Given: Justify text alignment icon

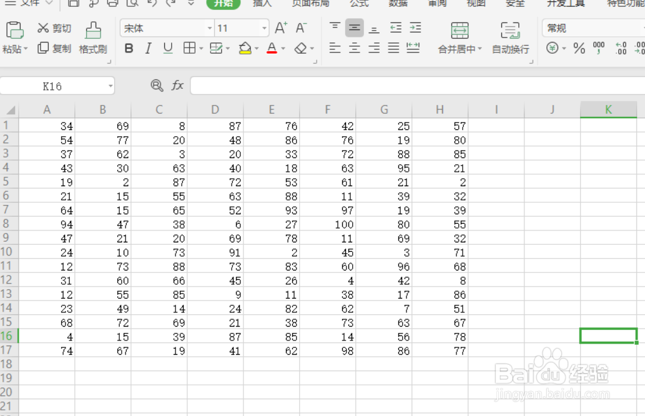Looking at the screenshot, I should (393, 48).
